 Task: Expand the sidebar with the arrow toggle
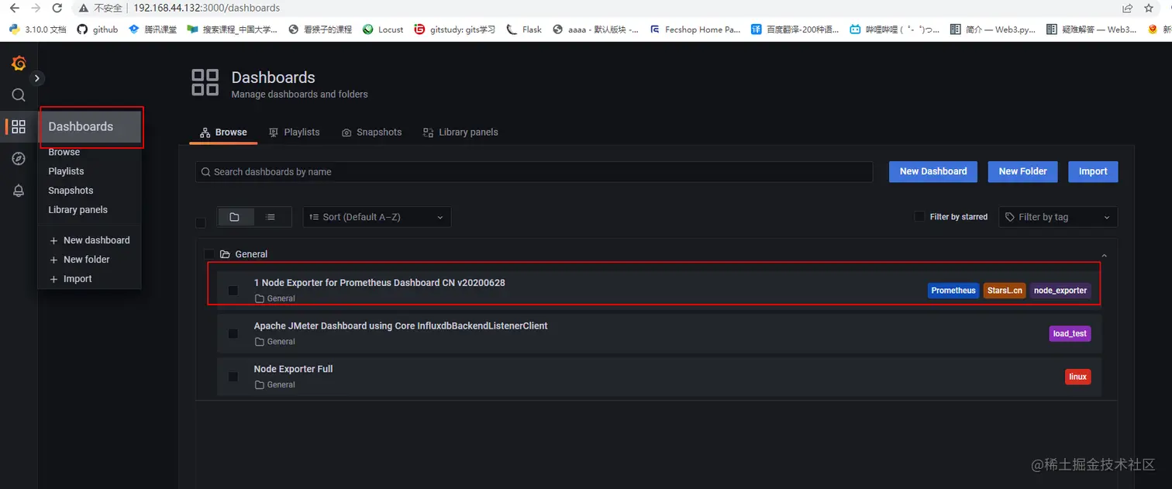point(37,78)
